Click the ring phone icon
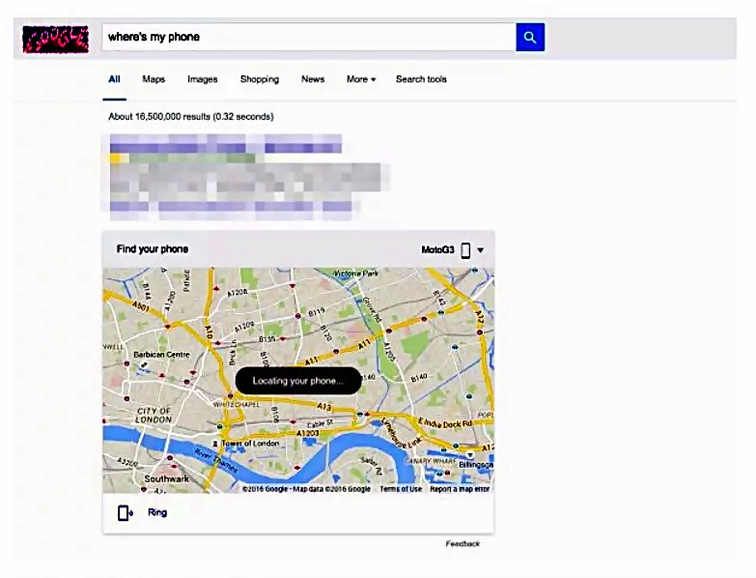Screen dimensions: 756x578 (x=126, y=513)
